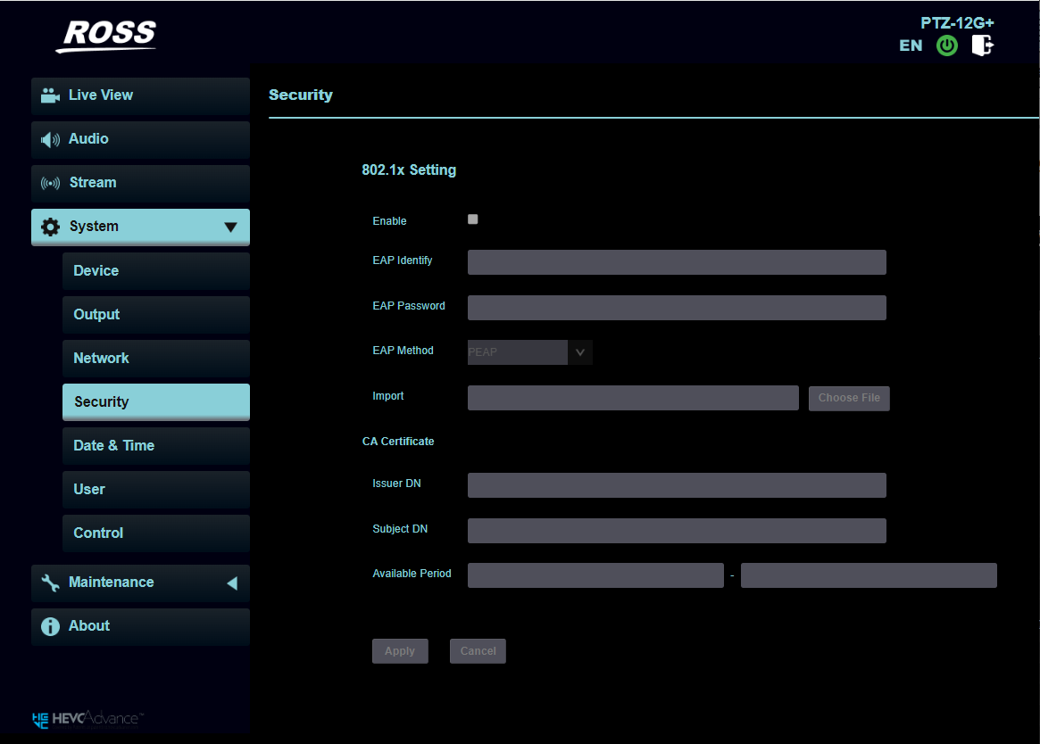Focus the EAP Password field

(x=676, y=308)
